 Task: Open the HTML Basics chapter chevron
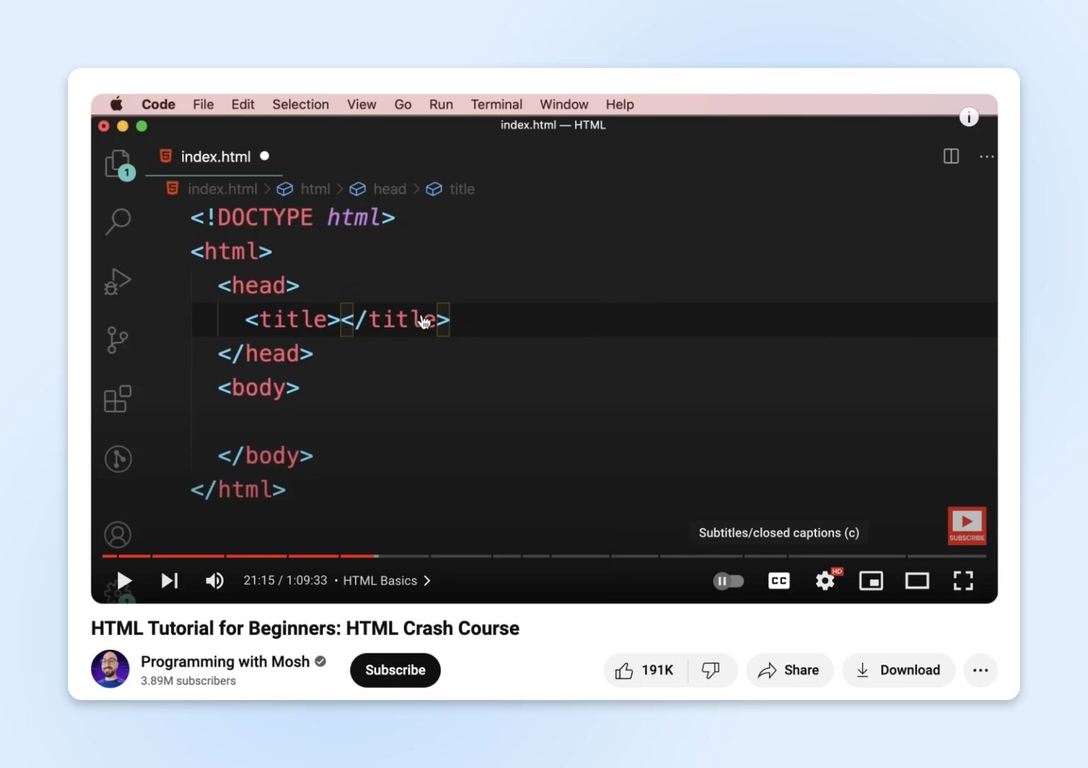(x=427, y=580)
